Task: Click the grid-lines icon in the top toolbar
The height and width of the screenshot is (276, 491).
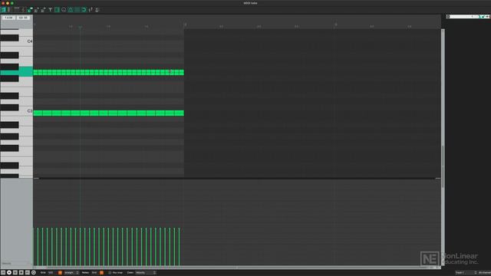Action: [17, 10]
